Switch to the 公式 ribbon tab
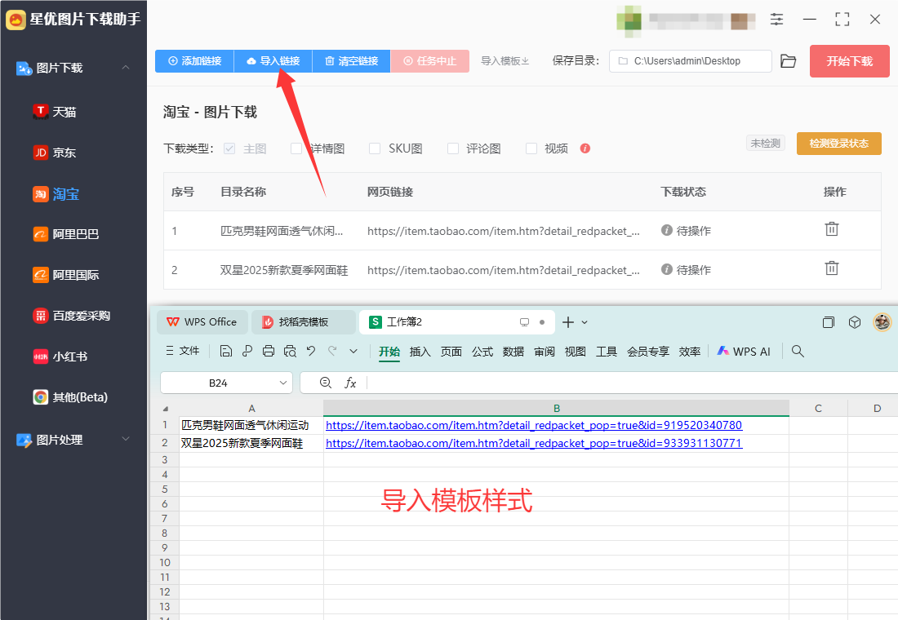Viewport: 898px width, 620px height. coord(482,352)
